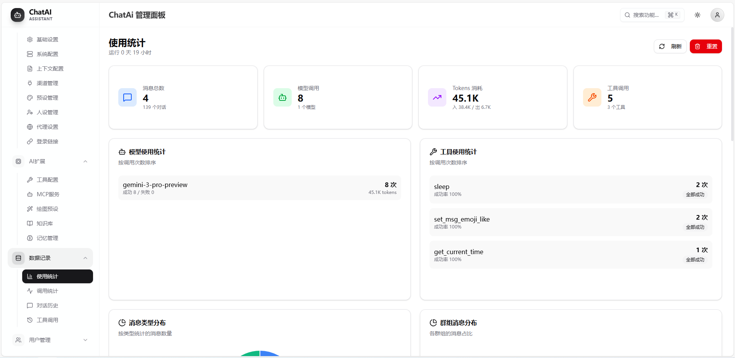Collapse the AI扩展 sidebar section
735x358 pixels.
85,161
